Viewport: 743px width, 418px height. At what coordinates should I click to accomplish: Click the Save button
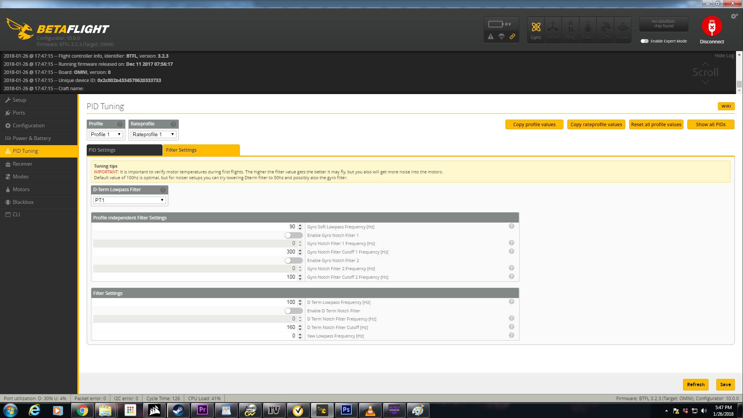tap(725, 384)
